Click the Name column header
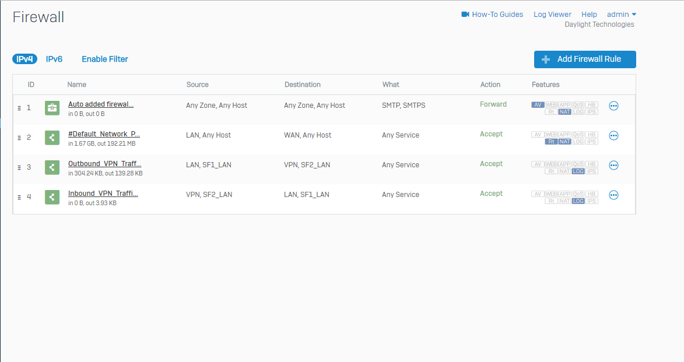Image resolution: width=684 pixels, height=362 pixels. click(77, 85)
